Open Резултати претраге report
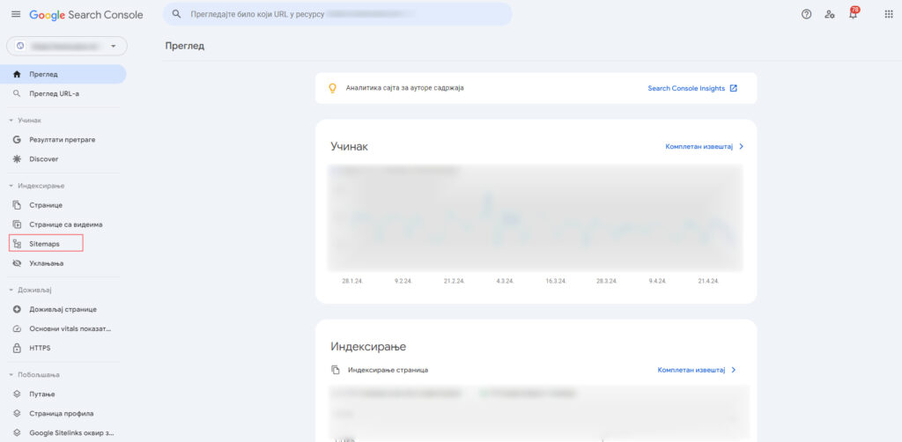 pyautogui.click(x=62, y=140)
